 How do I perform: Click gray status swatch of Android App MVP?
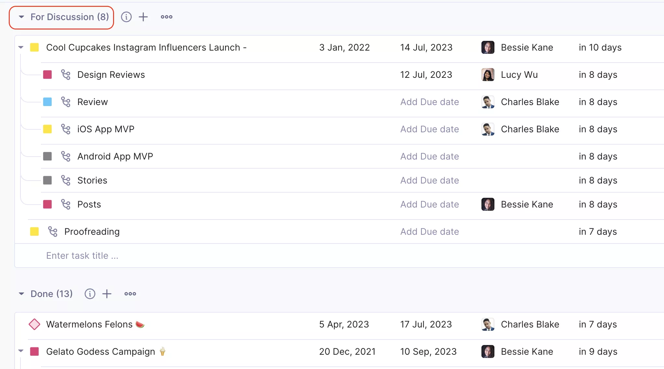[x=47, y=156]
